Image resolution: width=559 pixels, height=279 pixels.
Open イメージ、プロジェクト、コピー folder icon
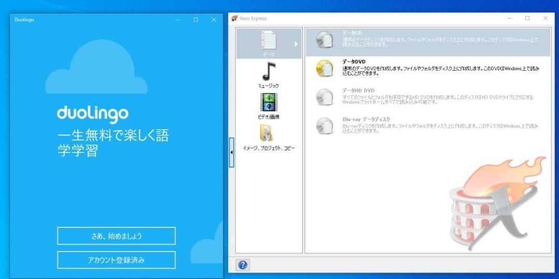(x=267, y=133)
